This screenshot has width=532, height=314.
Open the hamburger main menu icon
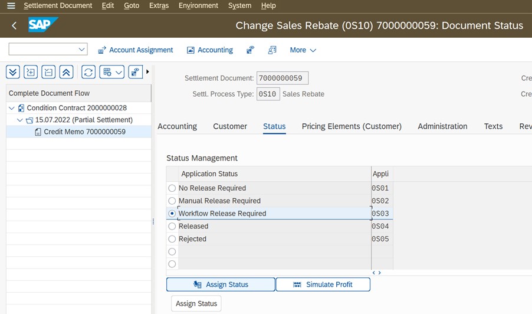[11, 6]
